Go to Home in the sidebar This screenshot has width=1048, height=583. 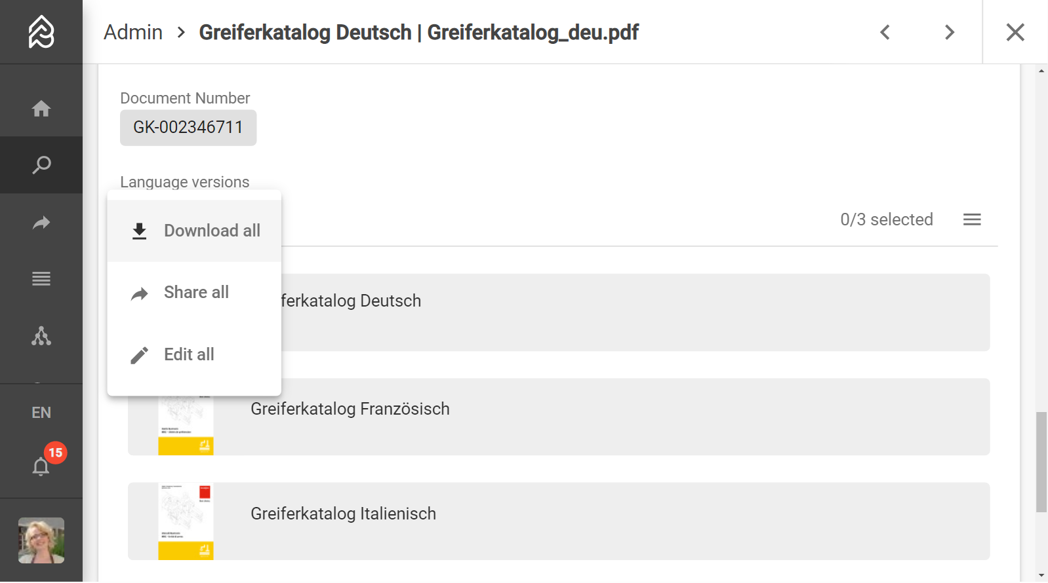pos(41,109)
